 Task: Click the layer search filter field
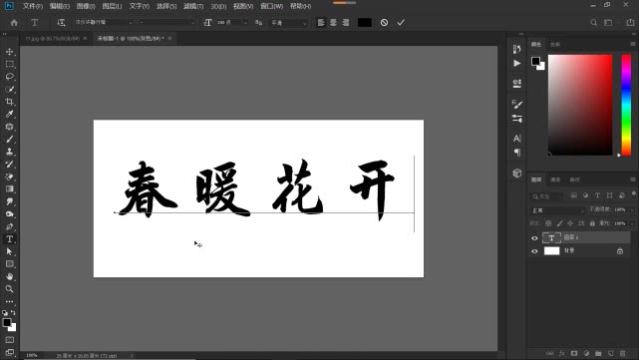547,196
